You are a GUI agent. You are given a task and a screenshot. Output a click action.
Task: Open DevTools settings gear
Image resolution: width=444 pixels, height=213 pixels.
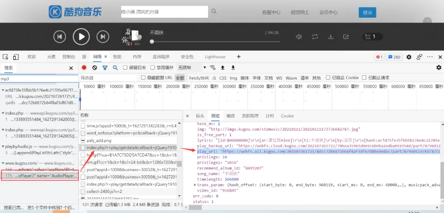409,57
